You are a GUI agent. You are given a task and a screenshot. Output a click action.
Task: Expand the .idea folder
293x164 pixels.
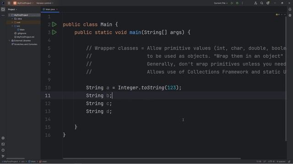coord(12,19)
